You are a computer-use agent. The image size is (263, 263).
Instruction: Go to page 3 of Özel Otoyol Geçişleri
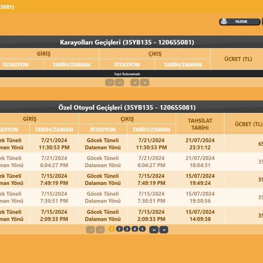127,229
